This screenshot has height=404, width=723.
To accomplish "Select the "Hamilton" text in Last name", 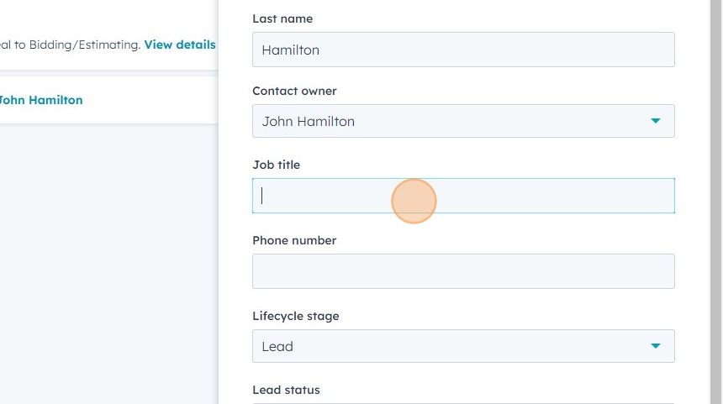I will point(291,50).
